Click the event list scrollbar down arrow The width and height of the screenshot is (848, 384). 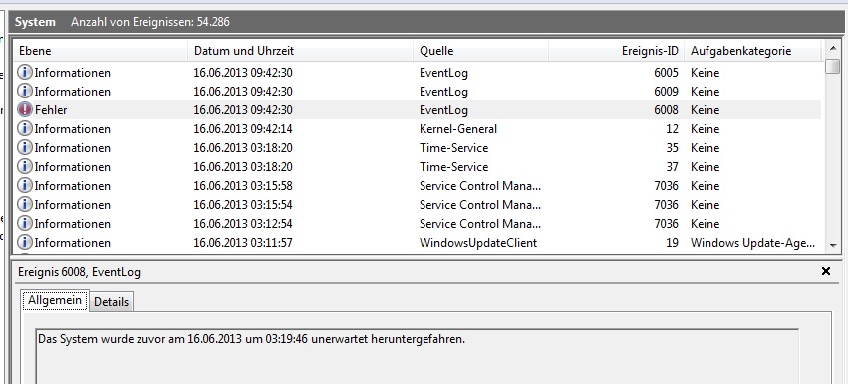click(832, 245)
